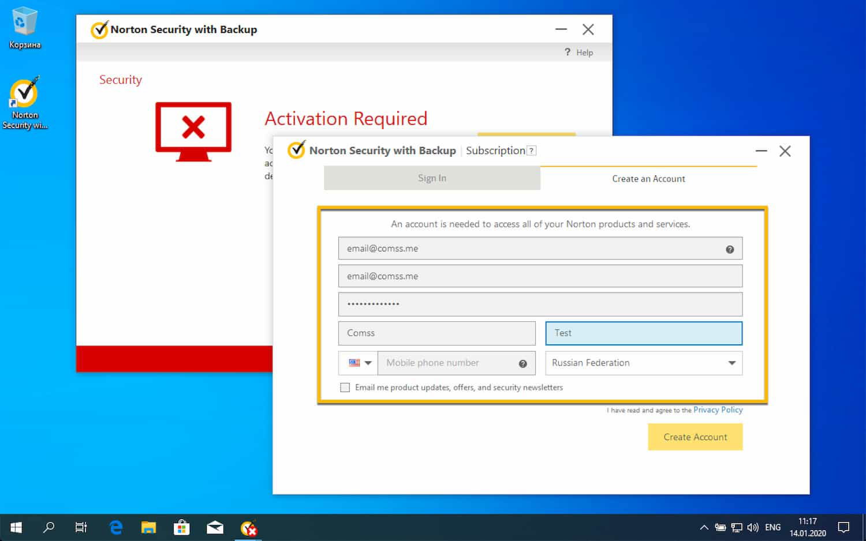866x541 pixels.
Task: Show hidden tray icons chevron
Action: click(x=704, y=527)
